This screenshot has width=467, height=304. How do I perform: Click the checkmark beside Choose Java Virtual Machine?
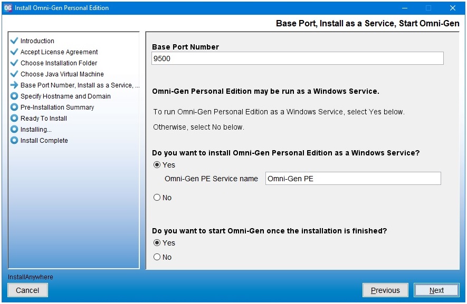(x=14, y=74)
